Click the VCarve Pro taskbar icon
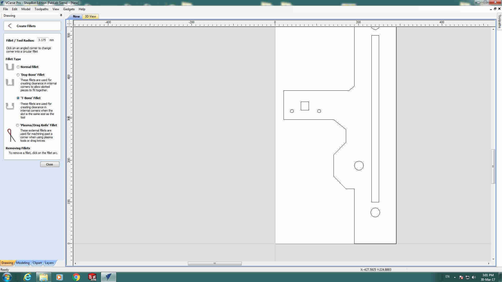The width and height of the screenshot is (502, 282). [x=109, y=277]
